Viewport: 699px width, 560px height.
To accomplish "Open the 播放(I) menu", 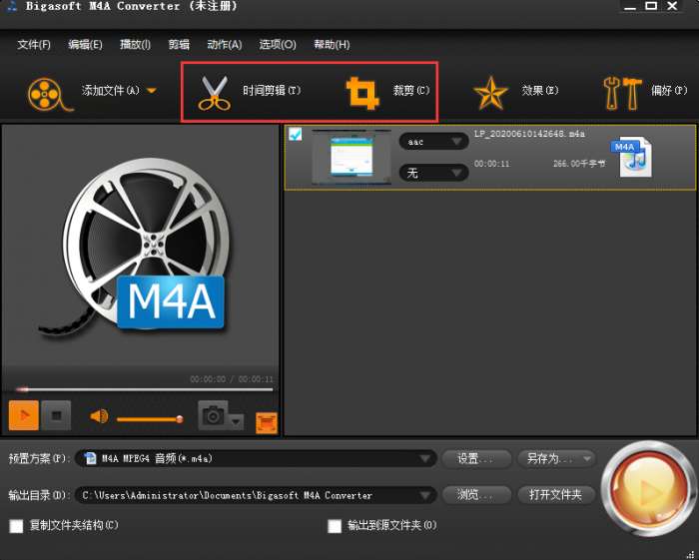I will click(x=135, y=45).
